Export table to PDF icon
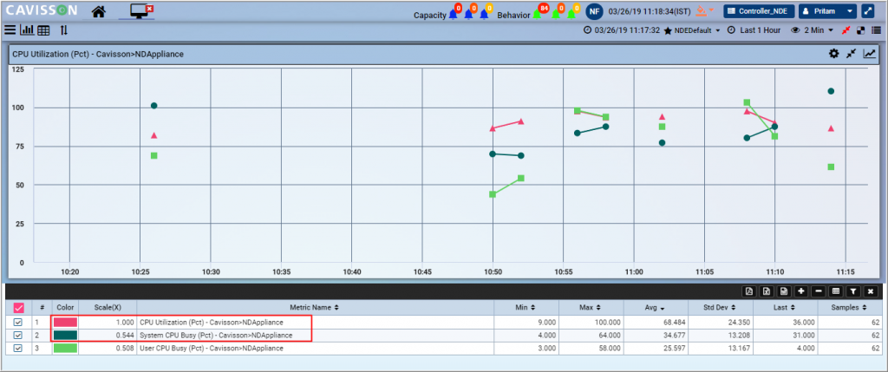Image resolution: width=888 pixels, height=372 pixels. [x=748, y=291]
